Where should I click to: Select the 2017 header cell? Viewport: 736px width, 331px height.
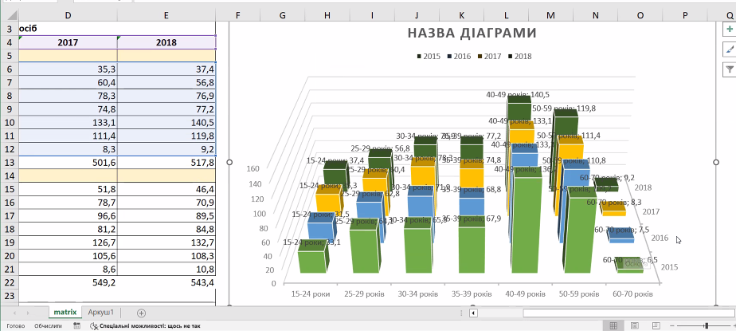68,42
